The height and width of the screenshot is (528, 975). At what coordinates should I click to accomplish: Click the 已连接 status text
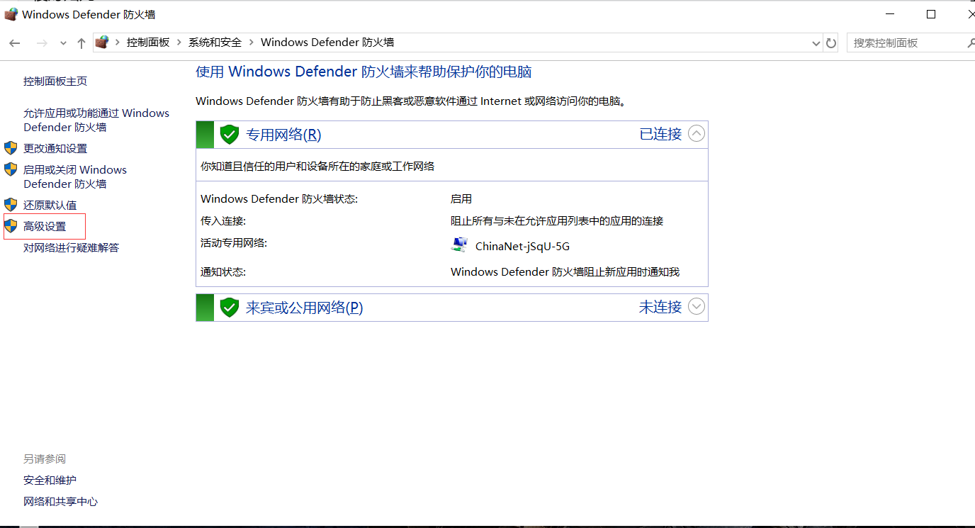pos(660,134)
